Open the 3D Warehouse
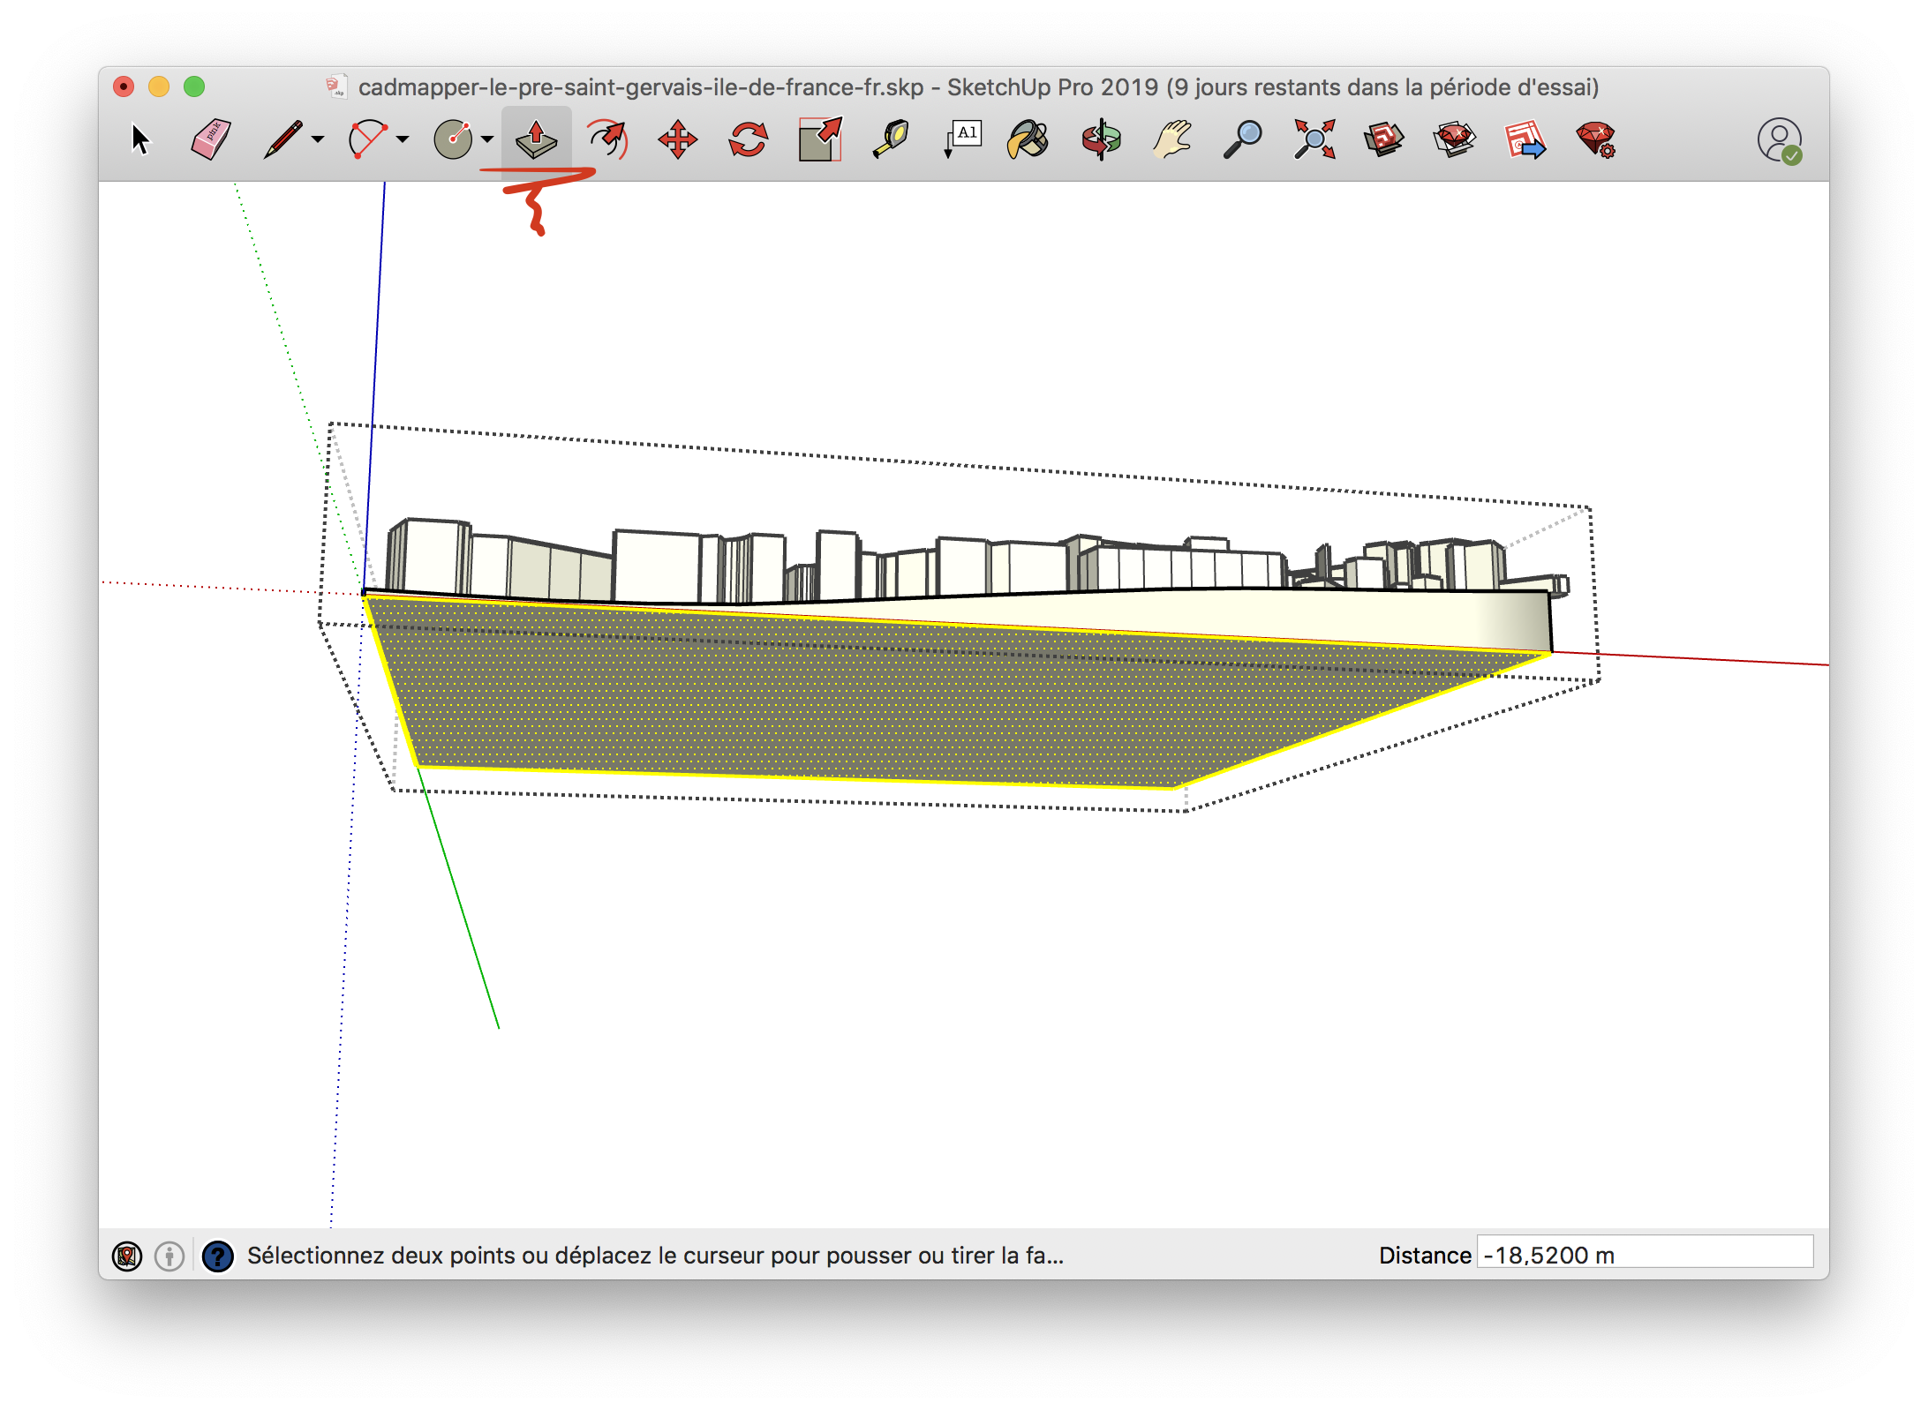This screenshot has width=1928, height=1410. (1384, 139)
